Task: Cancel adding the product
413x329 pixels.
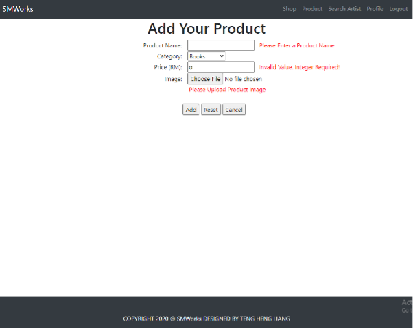Action: point(234,110)
